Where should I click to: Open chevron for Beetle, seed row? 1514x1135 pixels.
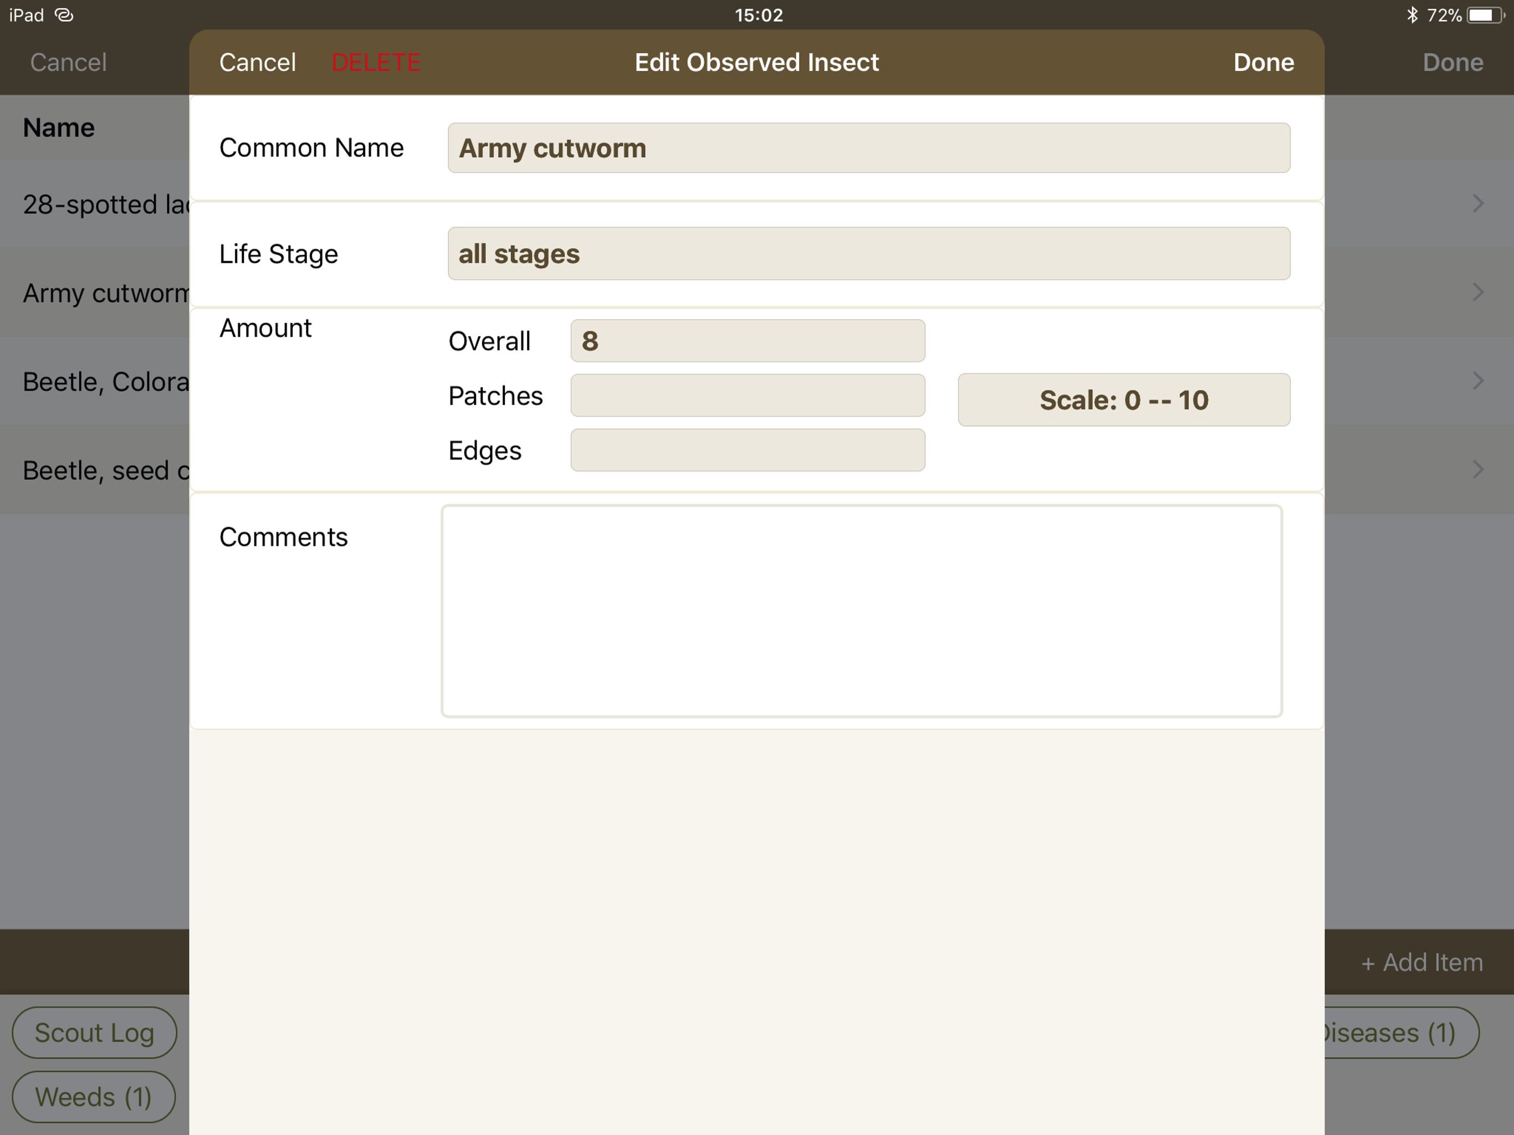[1479, 469]
